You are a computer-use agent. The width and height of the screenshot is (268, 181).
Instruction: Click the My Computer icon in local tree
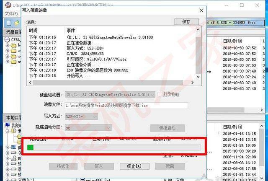coord(7,125)
